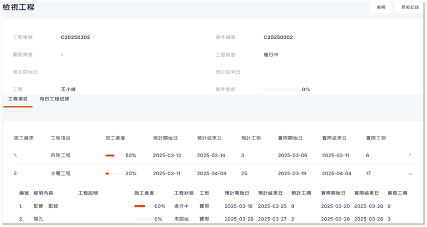Expand the 拆除工程 row chevron

pyautogui.click(x=410, y=156)
